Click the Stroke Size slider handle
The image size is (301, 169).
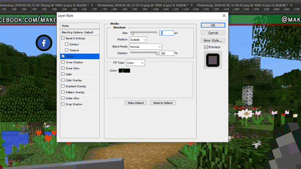(x=133, y=33)
